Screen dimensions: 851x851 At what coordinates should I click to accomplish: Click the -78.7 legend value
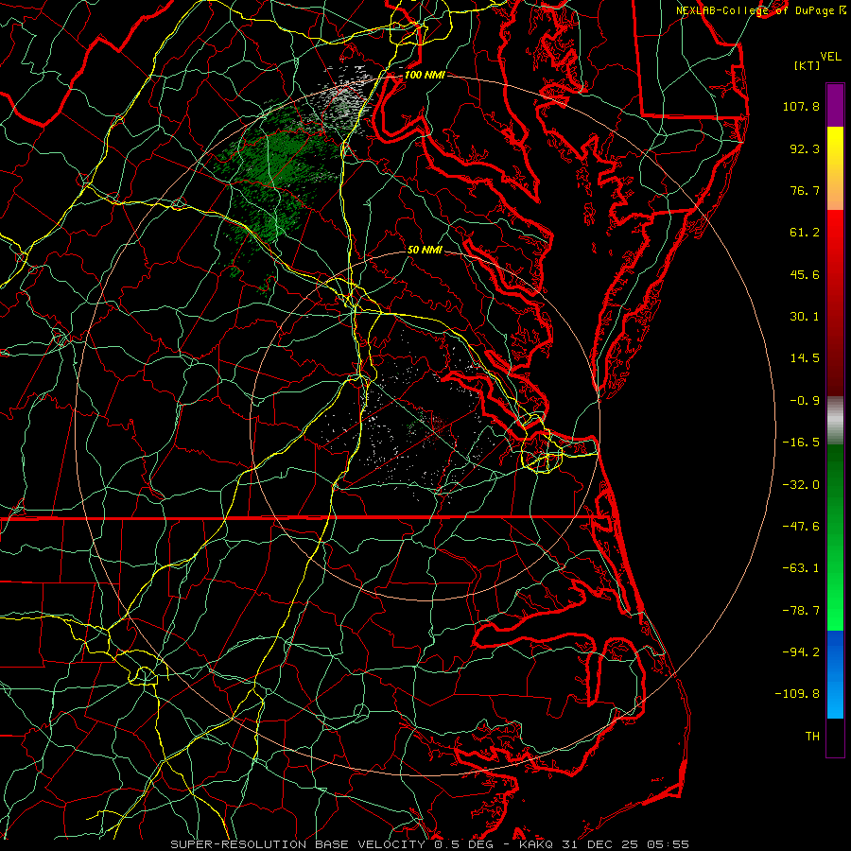point(801,611)
